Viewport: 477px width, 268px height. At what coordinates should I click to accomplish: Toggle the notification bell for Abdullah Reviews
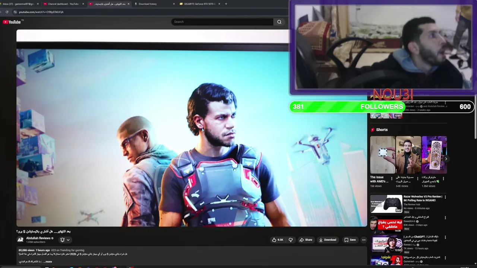63,240
